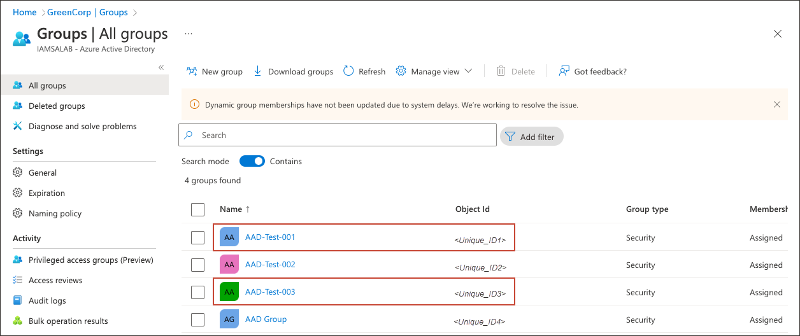Toggle the Search mode Contains switch
Image resolution: width=800 pixels, height=336 pixels.
(x=252, y=161)
